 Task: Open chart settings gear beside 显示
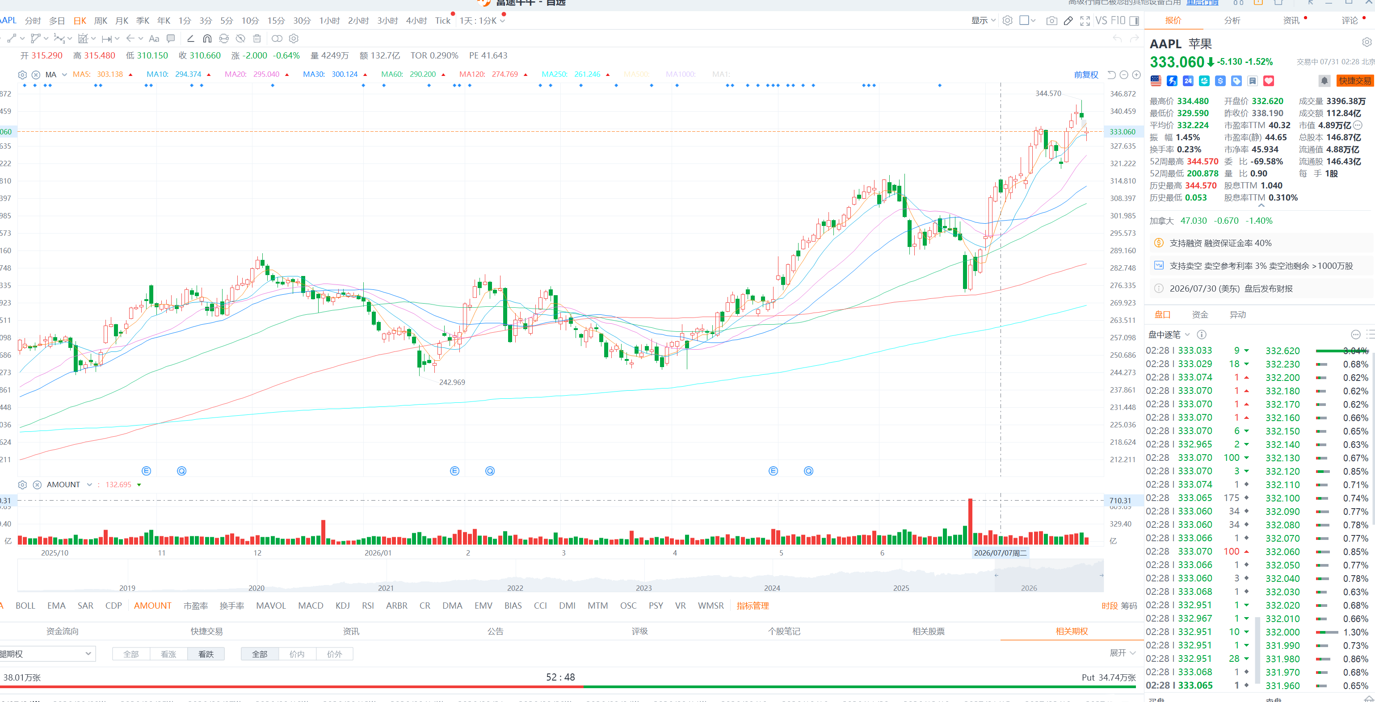click(x=1007, y=21)
